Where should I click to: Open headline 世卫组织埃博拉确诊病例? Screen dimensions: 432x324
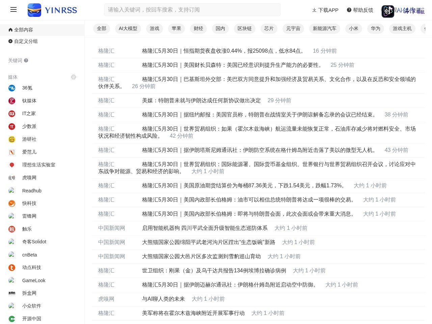(x=214, y=271)
